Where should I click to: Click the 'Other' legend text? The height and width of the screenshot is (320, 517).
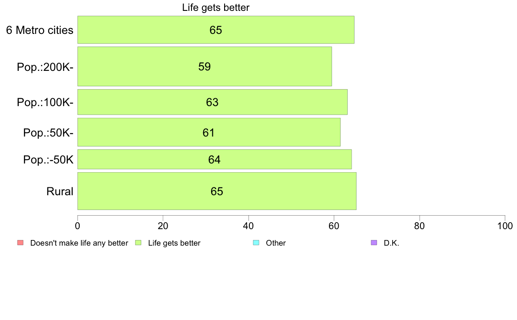tap(275, 243)
